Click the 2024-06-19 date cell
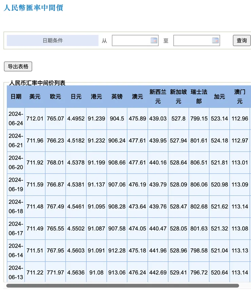 [16, 184]
